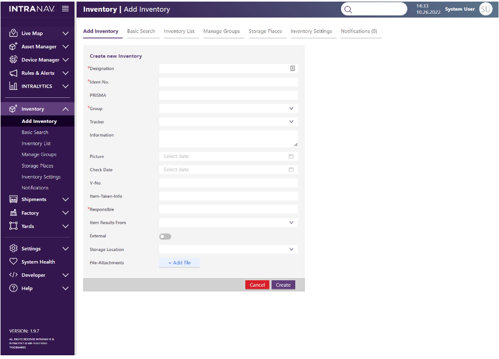The width and height of the screenshot is (499, 359).
Task: Click the resize grip of Information textarea
Action: point(296,145)
